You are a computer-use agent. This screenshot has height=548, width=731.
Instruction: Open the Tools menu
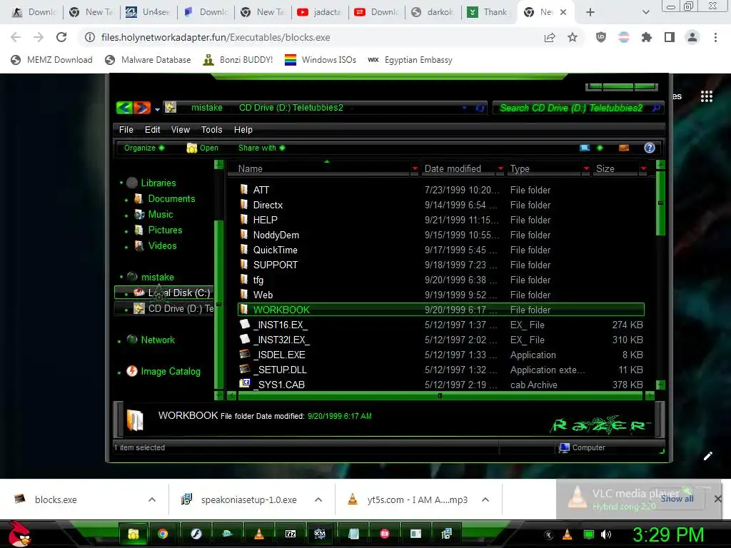pos(211,130)
